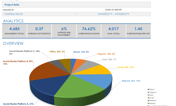Click the AVERAGE NEW ENGAGEMENT caption
176x106 pixels.
tap(64, 34)
